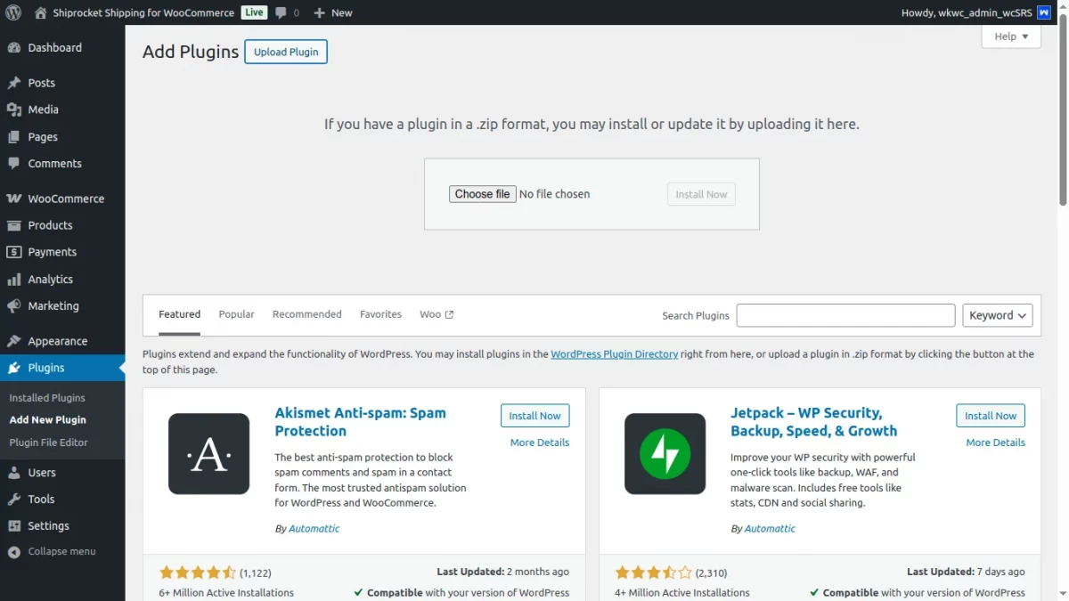The image size is (1069, 601).
Task: Open Jetpack – WP Security title link
Action: coord(814,422)
